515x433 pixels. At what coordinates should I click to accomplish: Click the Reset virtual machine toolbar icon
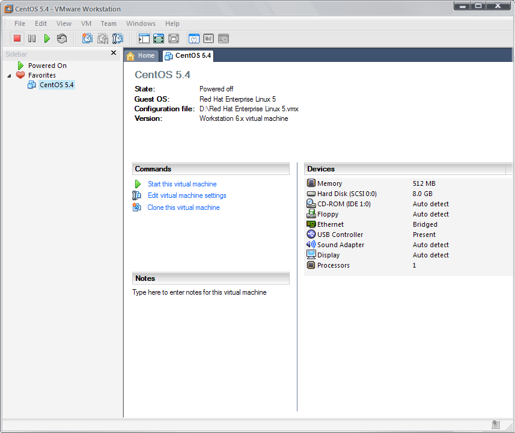[x=62, y=38]
